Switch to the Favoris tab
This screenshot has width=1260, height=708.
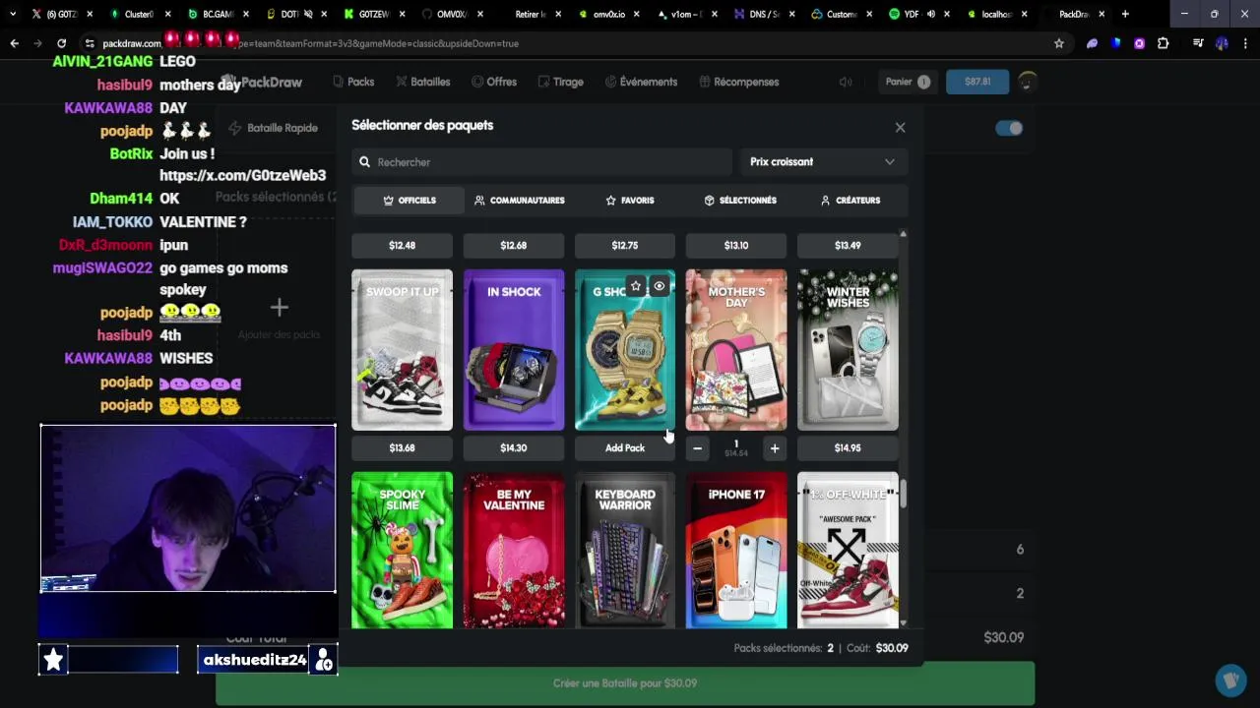coord(629,201)
